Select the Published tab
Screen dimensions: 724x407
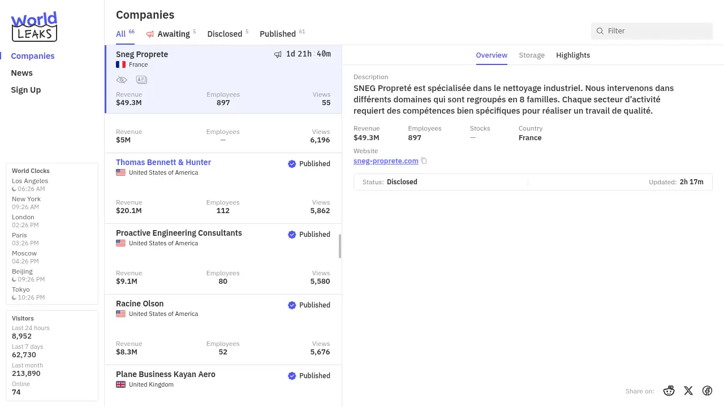click(x=278, y=34)
